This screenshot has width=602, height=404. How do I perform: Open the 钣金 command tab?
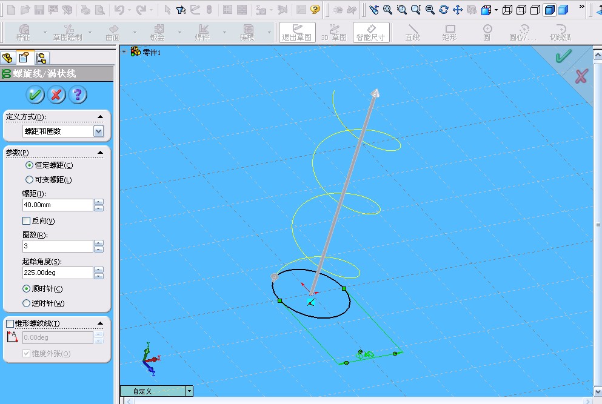point(158,32)
